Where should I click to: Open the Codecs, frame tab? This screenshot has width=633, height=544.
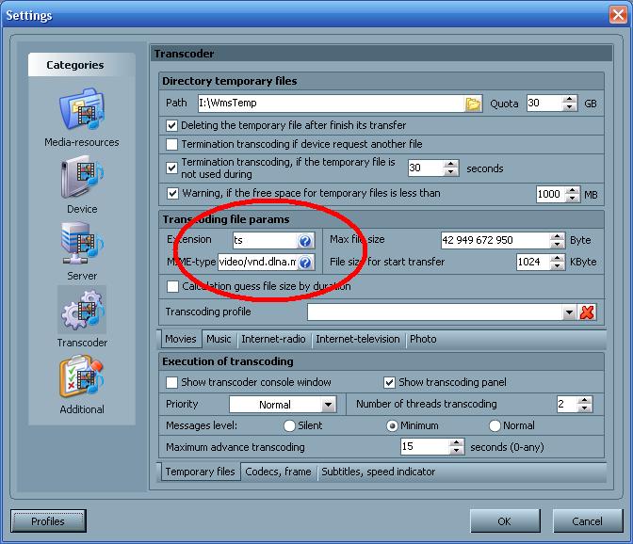(278, 472)
